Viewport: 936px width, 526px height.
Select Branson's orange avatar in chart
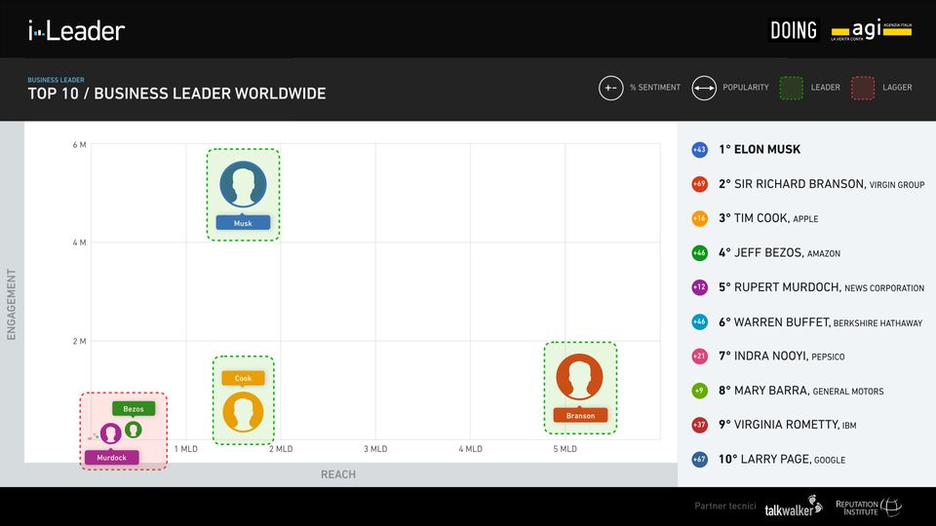(x=579, y=377)
